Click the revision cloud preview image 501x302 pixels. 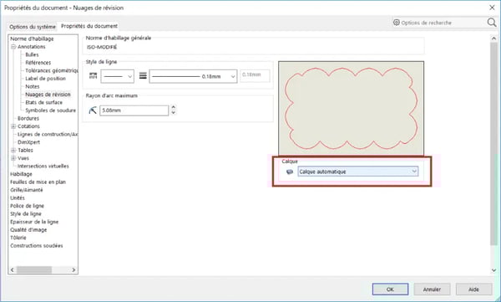click(x=352, y=108)
